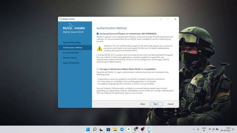Click MySQL Installer title bar icon
Image resolution: width=237 pixels, height=133 pixels.
60,19
